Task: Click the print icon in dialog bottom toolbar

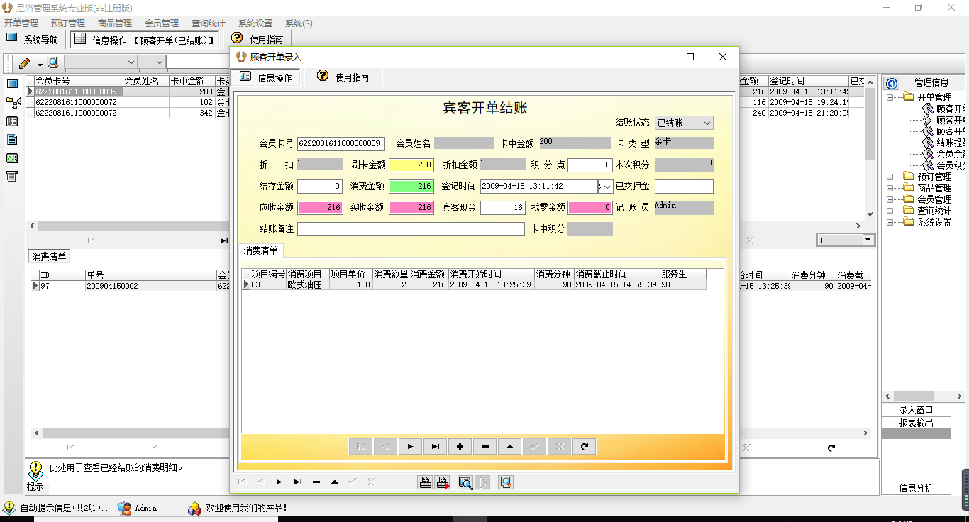Action: click(426, 483)
